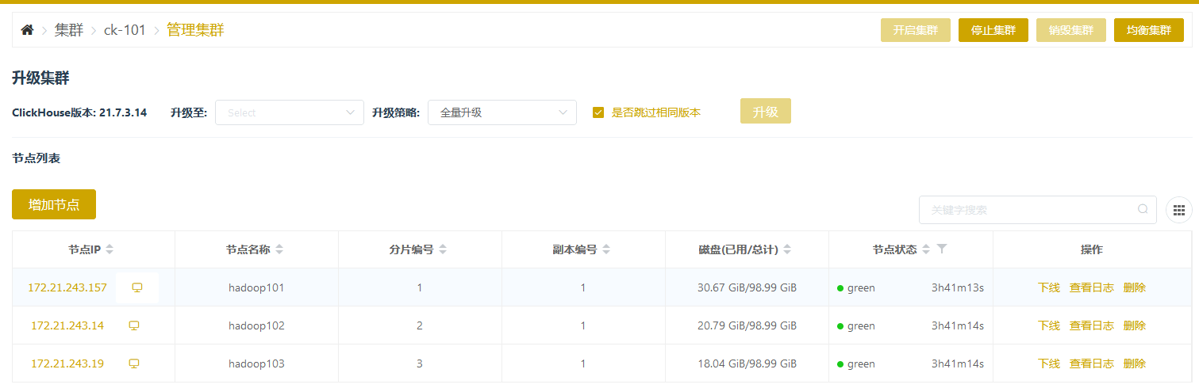1199x392 pixels.
Task: Sort by 节点IP column arrows
Action: (110, 249)
